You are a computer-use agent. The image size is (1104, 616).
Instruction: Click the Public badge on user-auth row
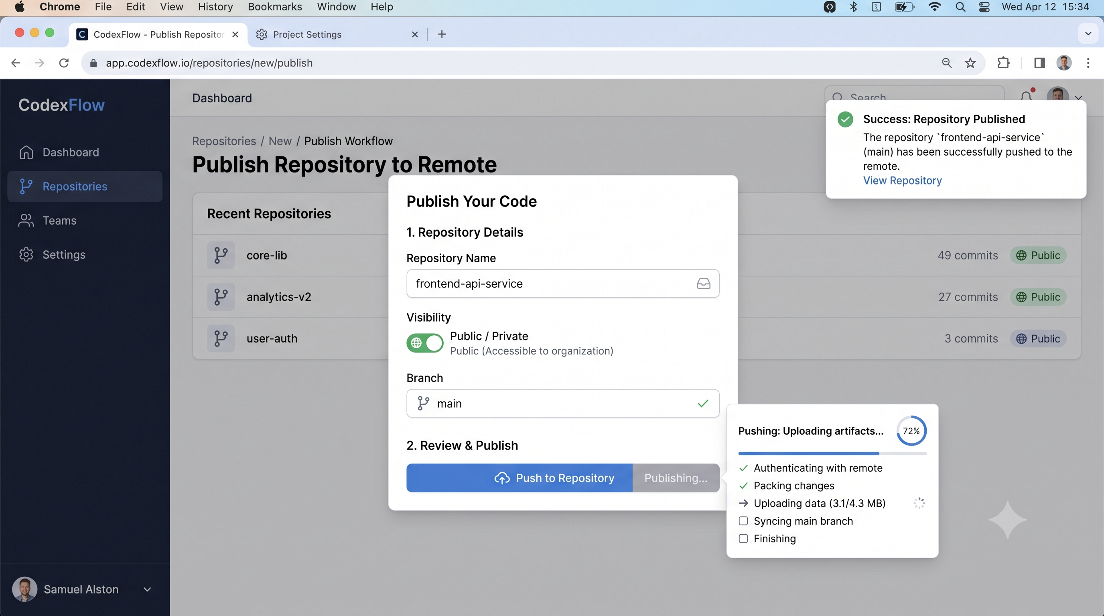1038,338
